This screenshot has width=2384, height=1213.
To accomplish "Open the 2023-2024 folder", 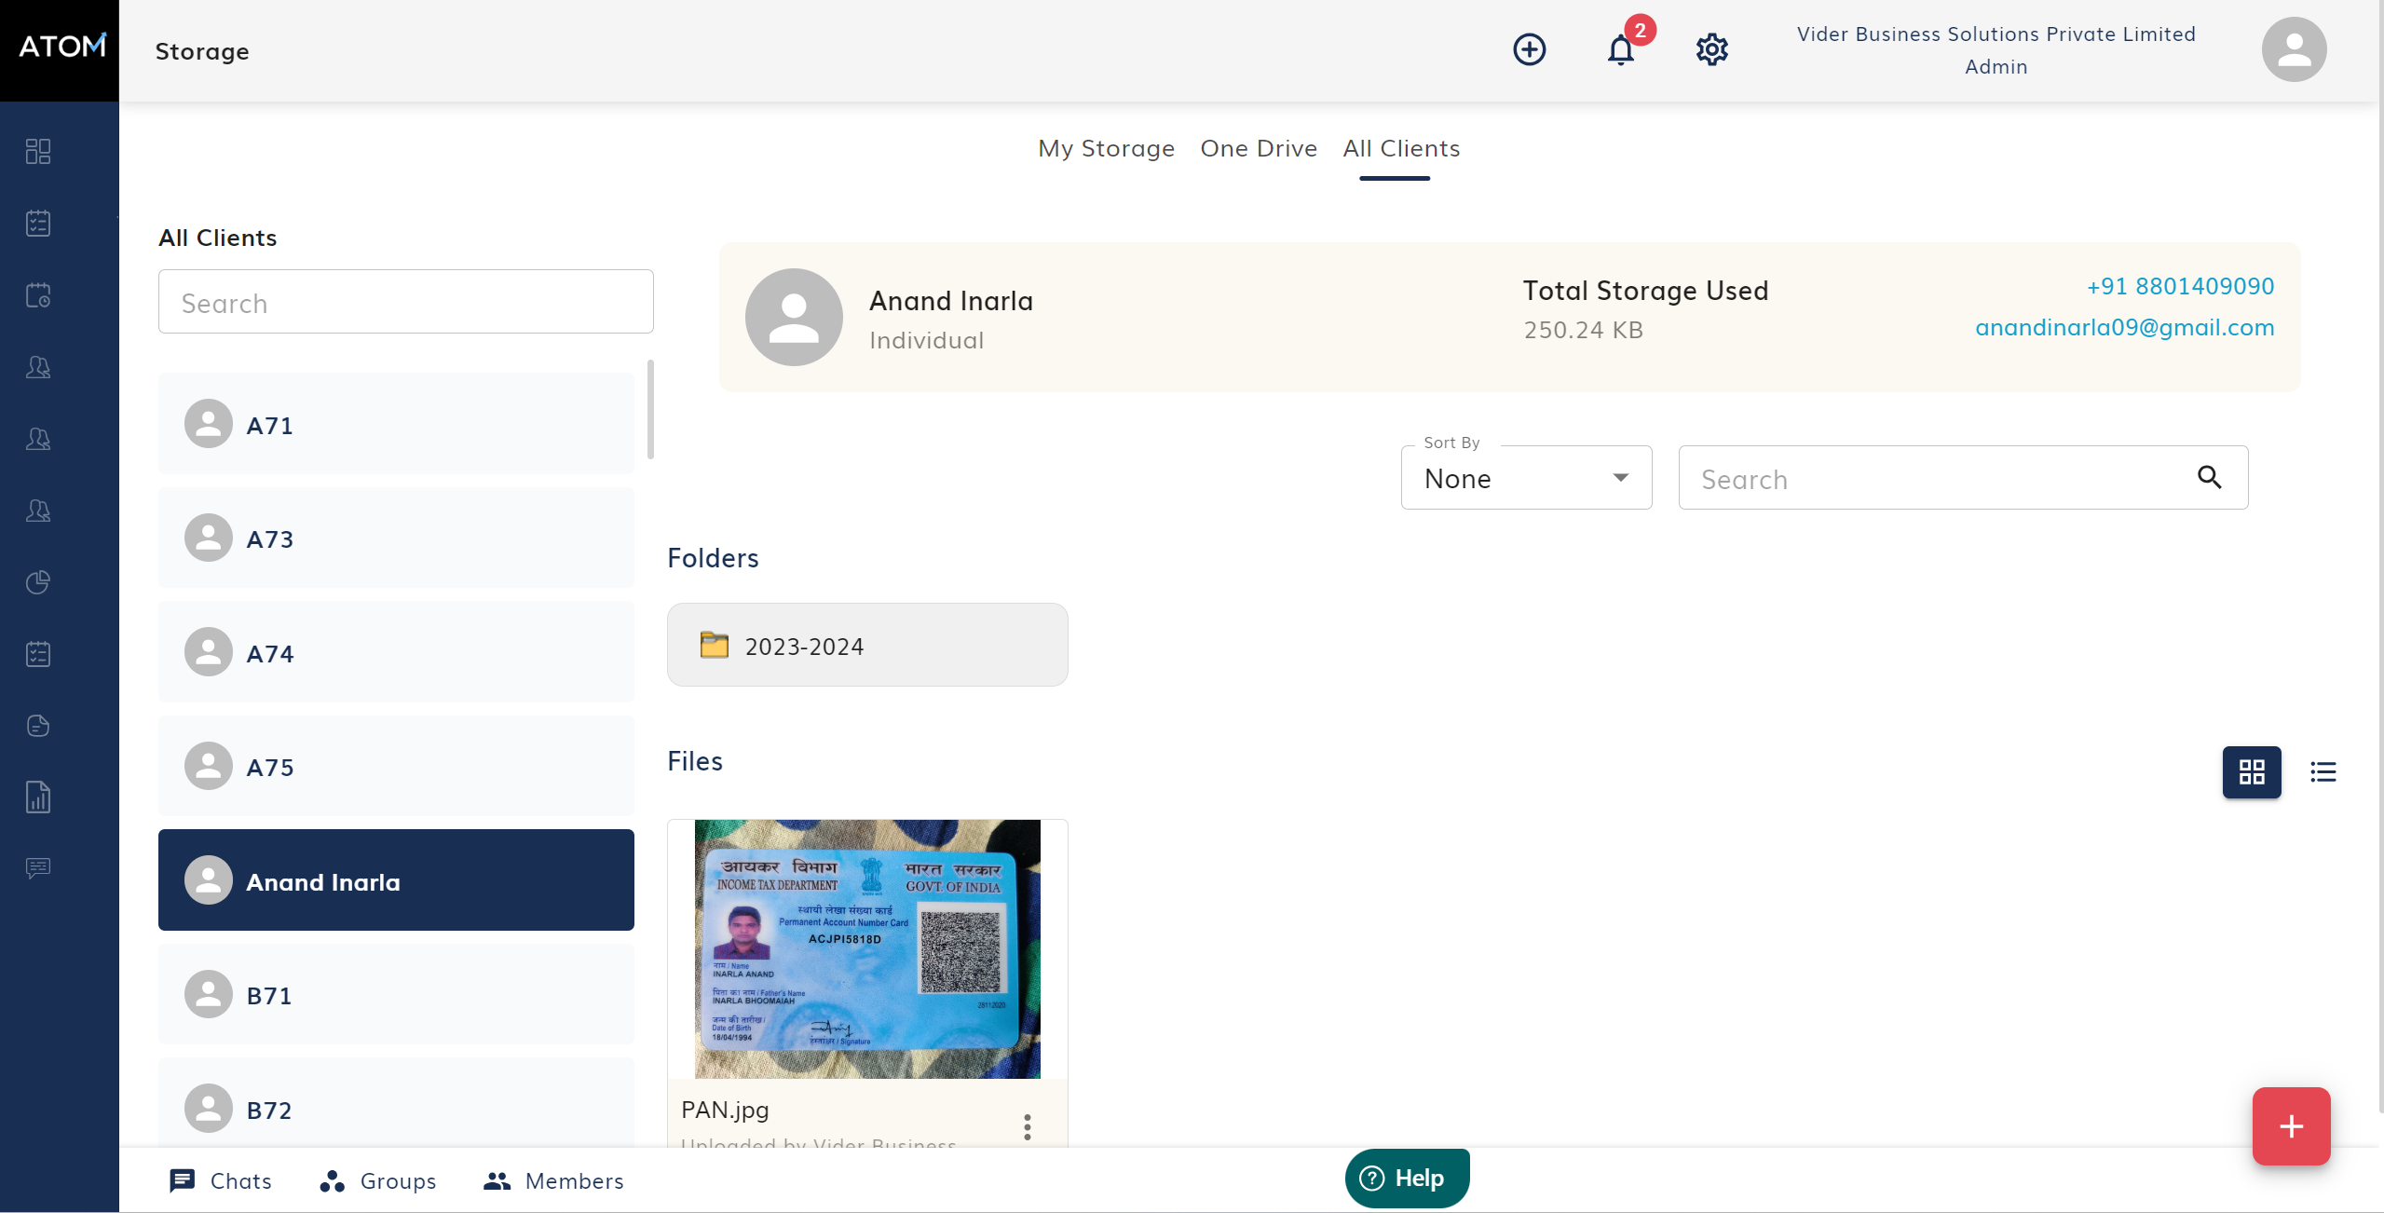I will click(866, 646).
